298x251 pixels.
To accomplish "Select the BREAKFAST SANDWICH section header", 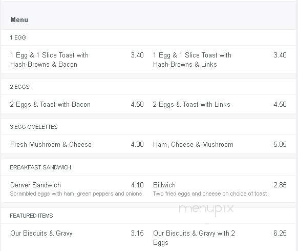I will tap(40, 167).
